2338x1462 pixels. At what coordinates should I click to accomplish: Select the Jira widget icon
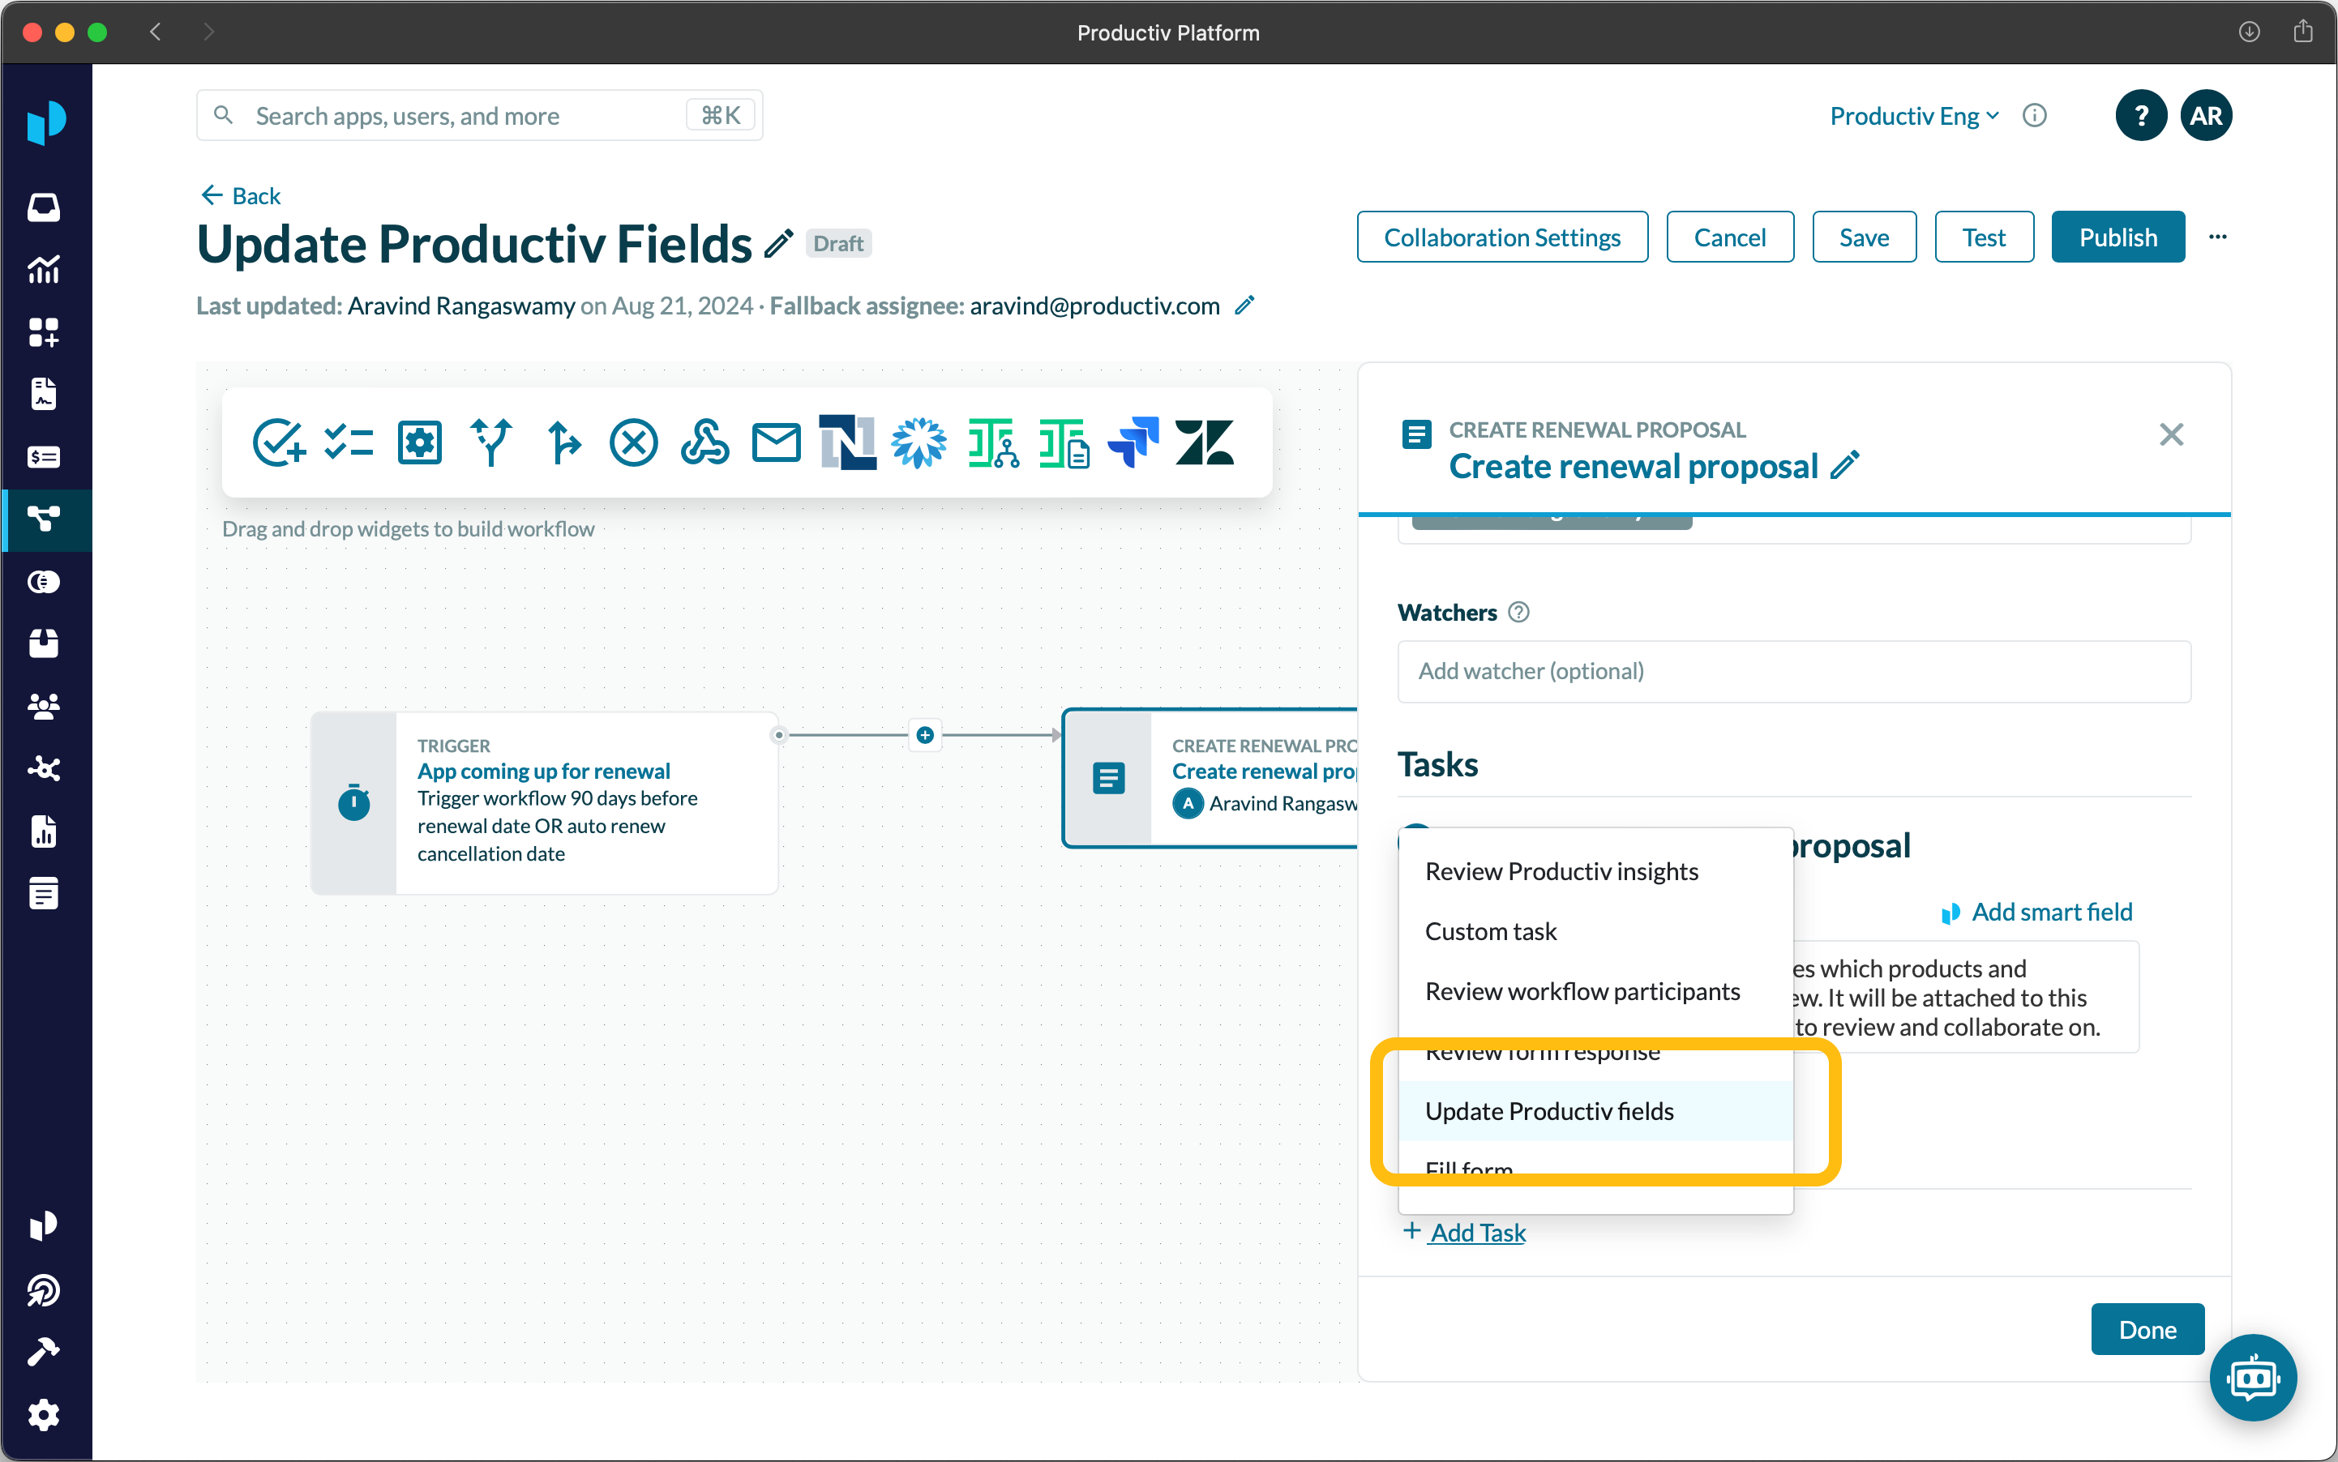click(x=1133, y=442)
